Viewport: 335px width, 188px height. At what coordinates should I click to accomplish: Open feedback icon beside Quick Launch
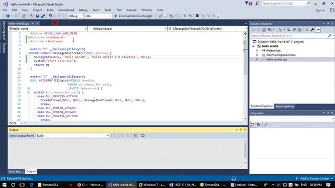tap(257, 4)
